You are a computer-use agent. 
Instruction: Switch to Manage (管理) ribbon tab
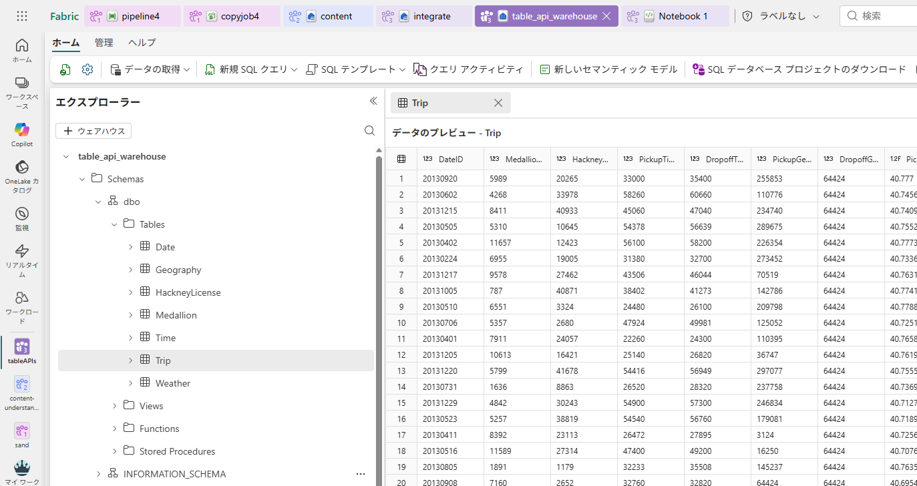click(x=104, y=43)
